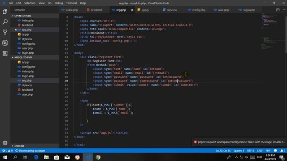Click the taskbar search icon

15,157
